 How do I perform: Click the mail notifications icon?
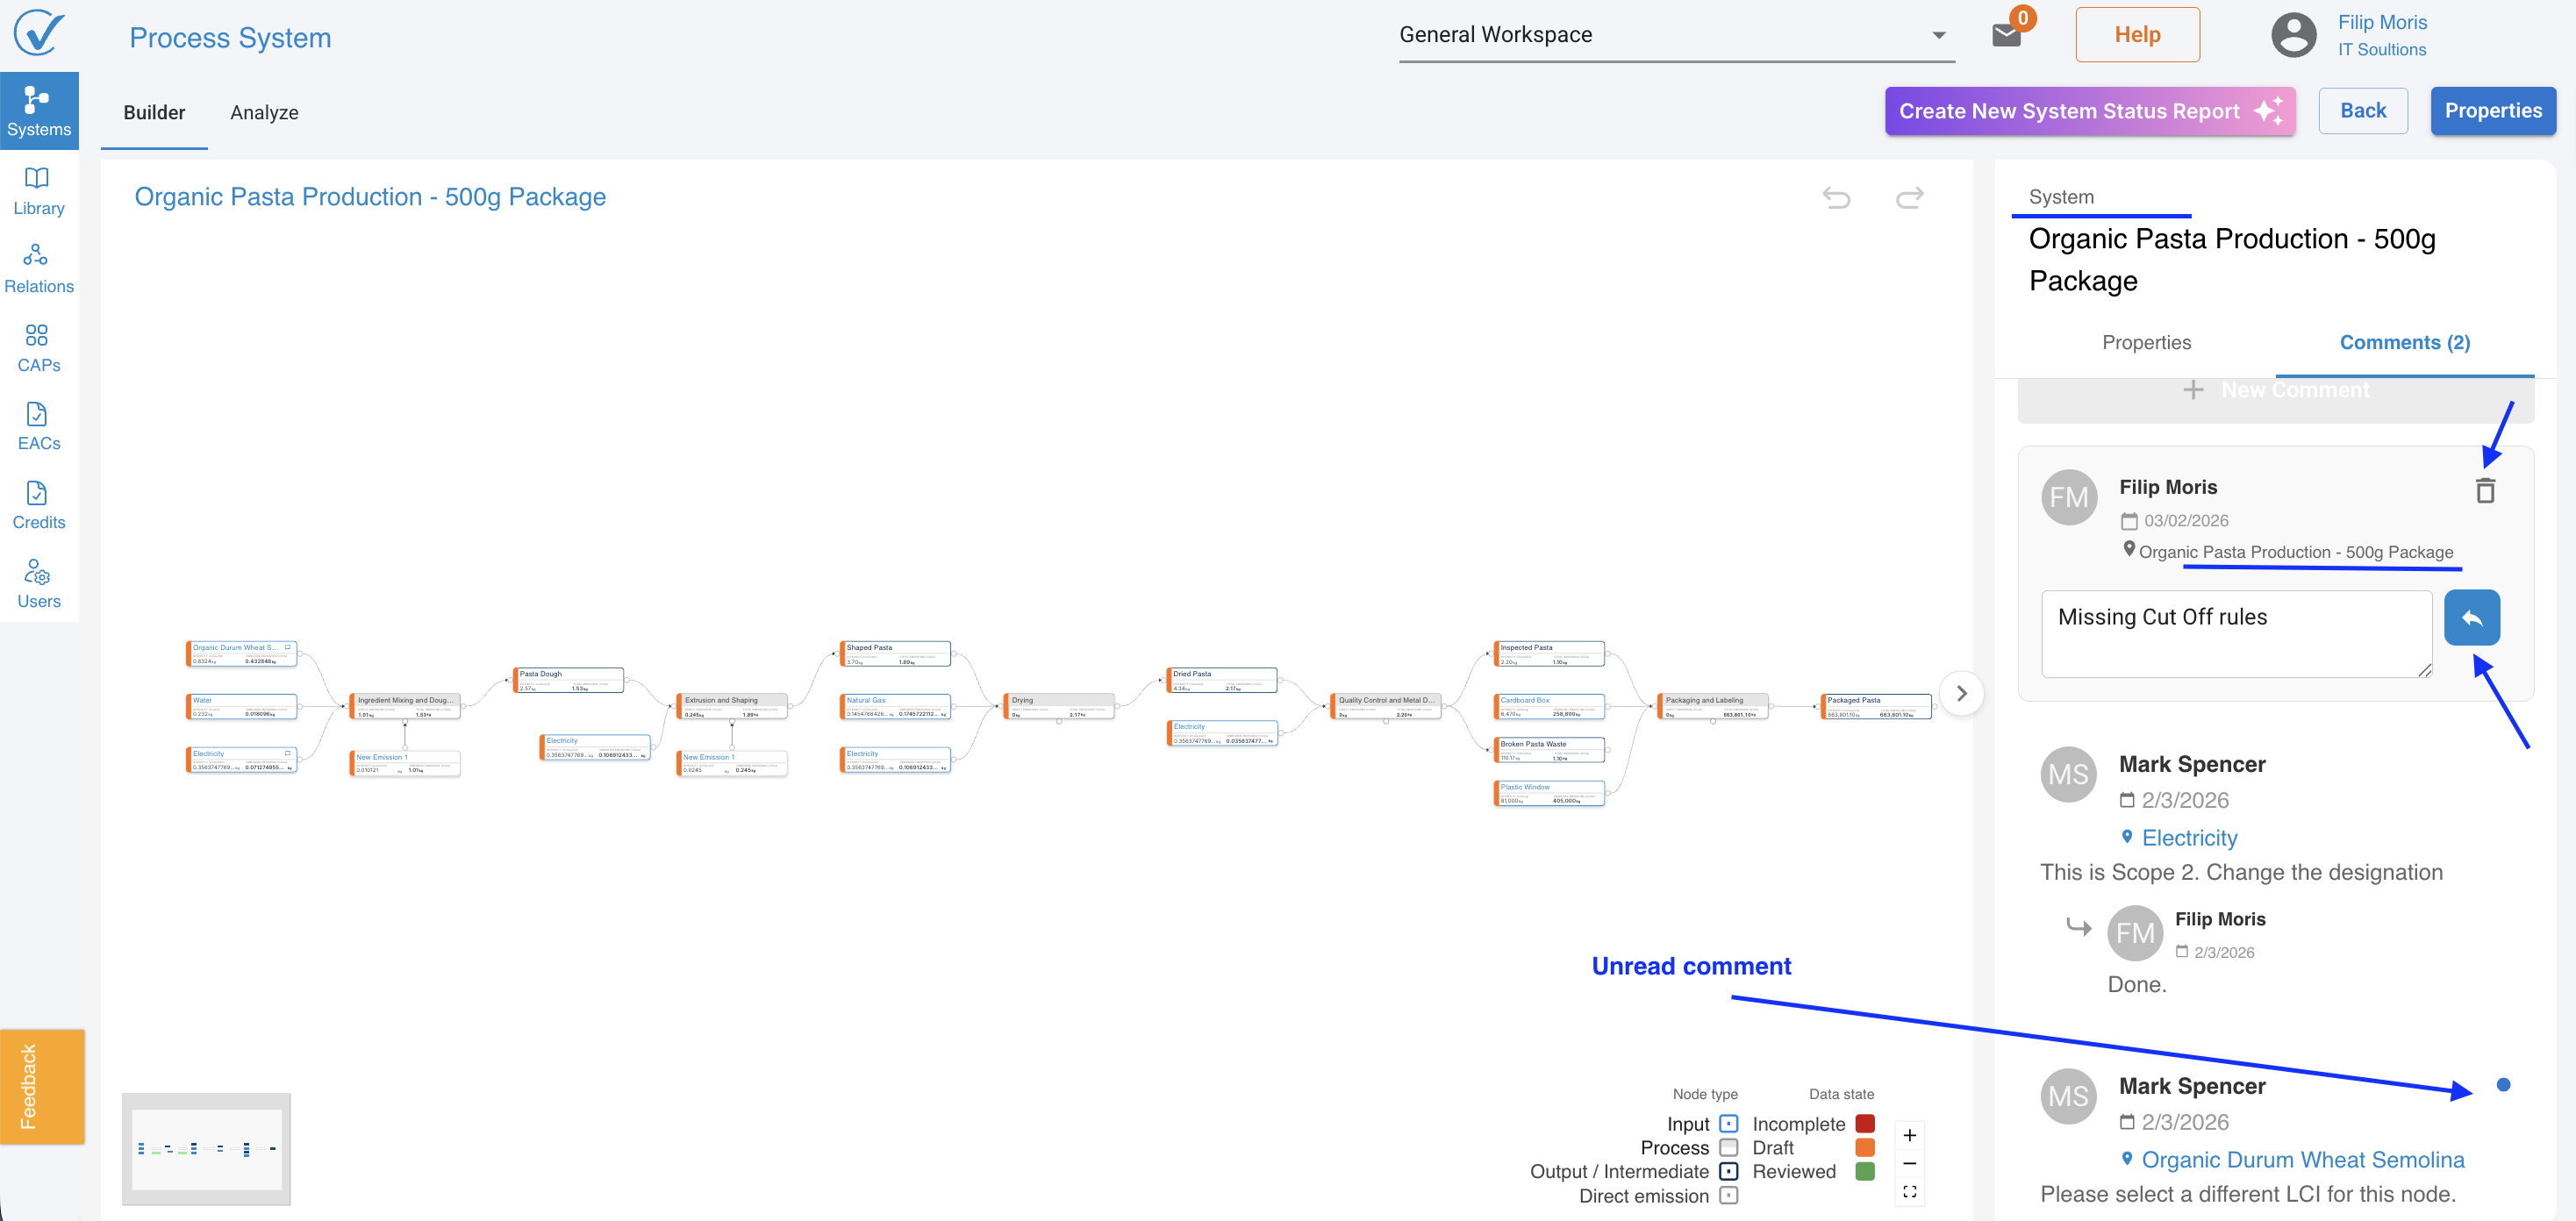(2006, 35)
